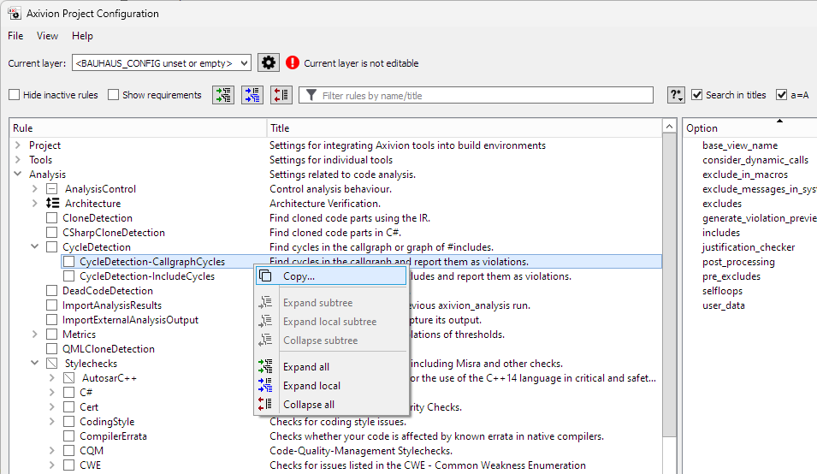Image resolution: width=817 pixels, height=474 pixels.
Task: Click the red not-editable warning icon
Action: (293, 63)
